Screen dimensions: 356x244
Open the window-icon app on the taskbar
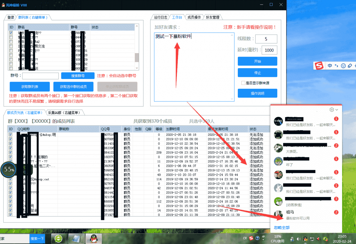pyautogui.click(x=76, y=239)
